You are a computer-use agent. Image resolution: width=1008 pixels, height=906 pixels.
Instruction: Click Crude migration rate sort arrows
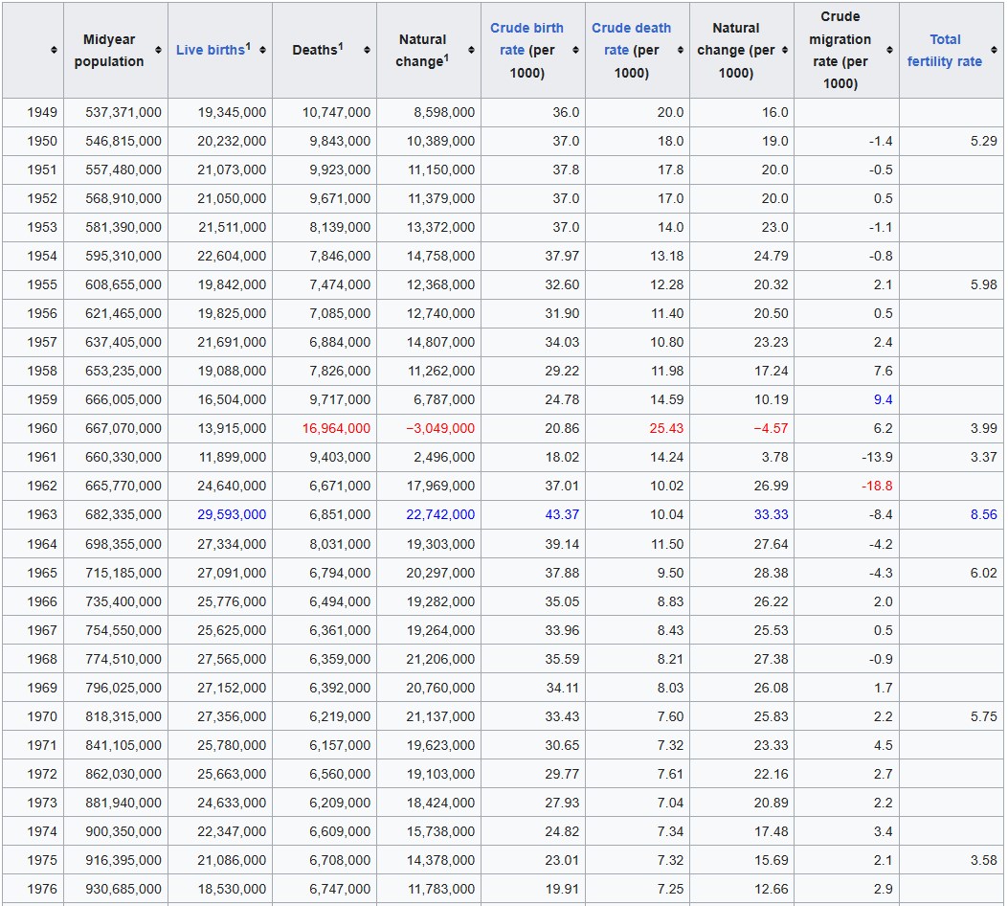pyautogui.click(x=889, y=50)
